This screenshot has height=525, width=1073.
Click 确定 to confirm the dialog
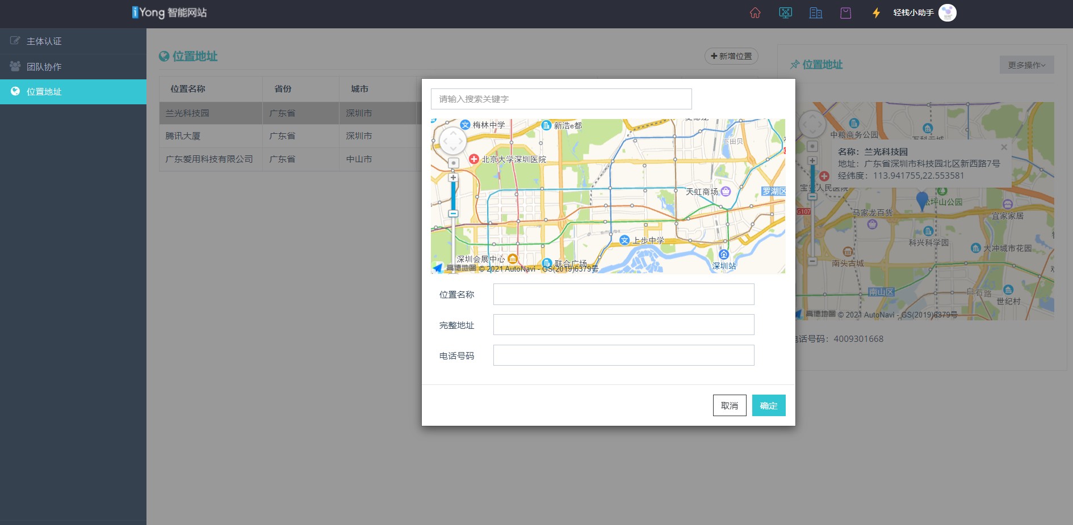769,405
